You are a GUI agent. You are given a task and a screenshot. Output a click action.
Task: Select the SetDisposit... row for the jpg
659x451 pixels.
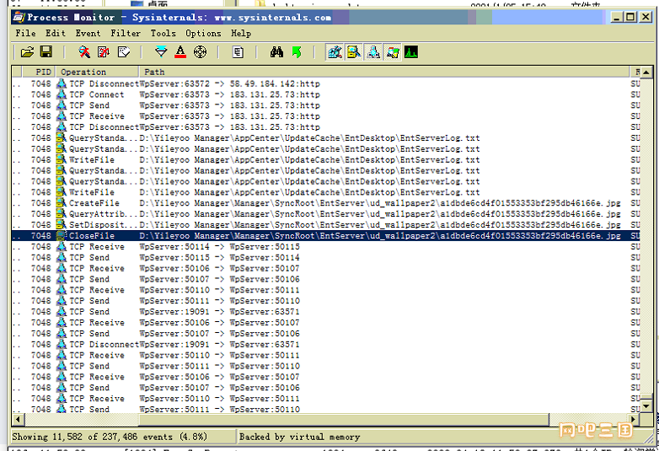(326, 225)
